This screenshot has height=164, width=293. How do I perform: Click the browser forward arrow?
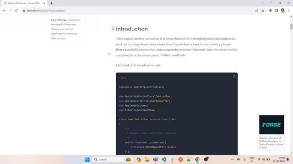pos(10,10)
